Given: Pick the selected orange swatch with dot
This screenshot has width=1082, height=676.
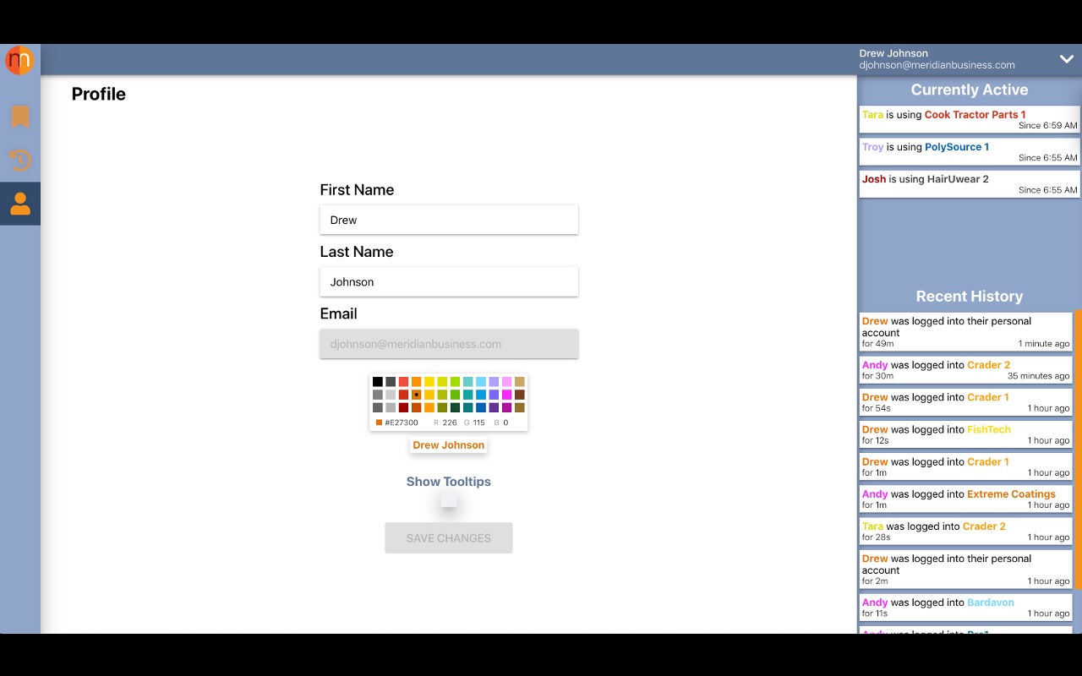Looking at the screenshot, I should 417,395.
